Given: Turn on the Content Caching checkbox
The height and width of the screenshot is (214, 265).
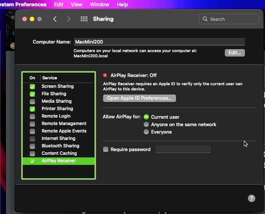Looking at the screenshot, I should [x=32, y=153].
